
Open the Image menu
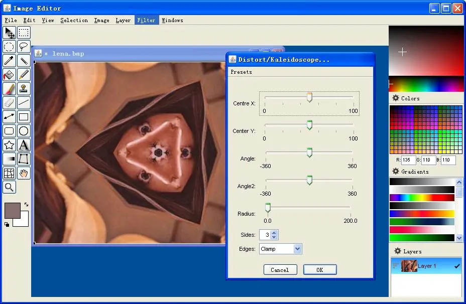click(101, 20)
